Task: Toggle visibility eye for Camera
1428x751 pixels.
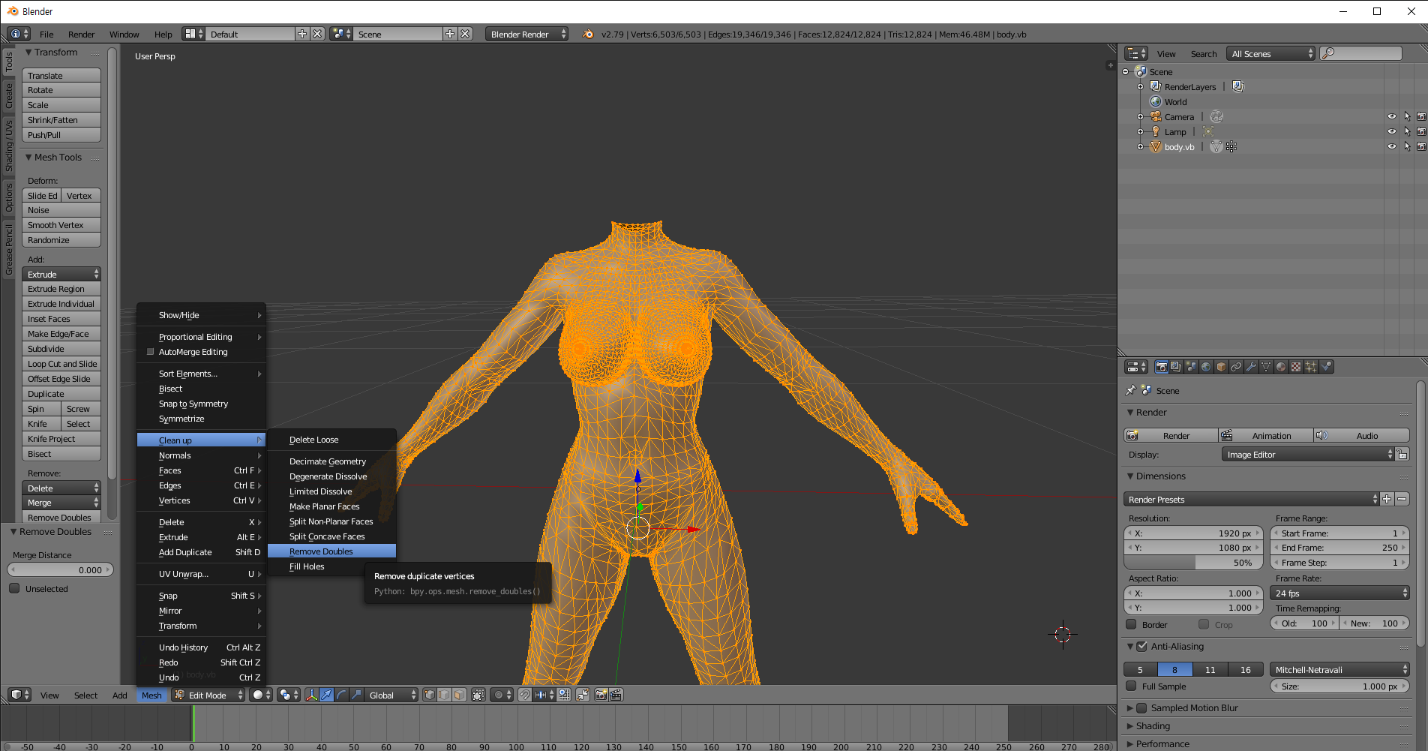Action: point(1392,116)
